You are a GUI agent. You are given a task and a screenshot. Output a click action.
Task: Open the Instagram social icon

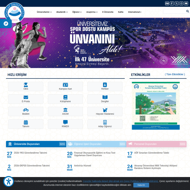point(181,3)
